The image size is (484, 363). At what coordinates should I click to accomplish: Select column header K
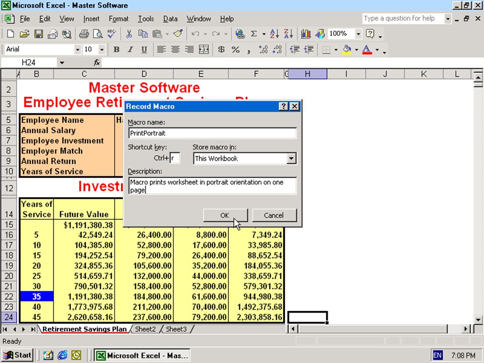tap(424, 74)
